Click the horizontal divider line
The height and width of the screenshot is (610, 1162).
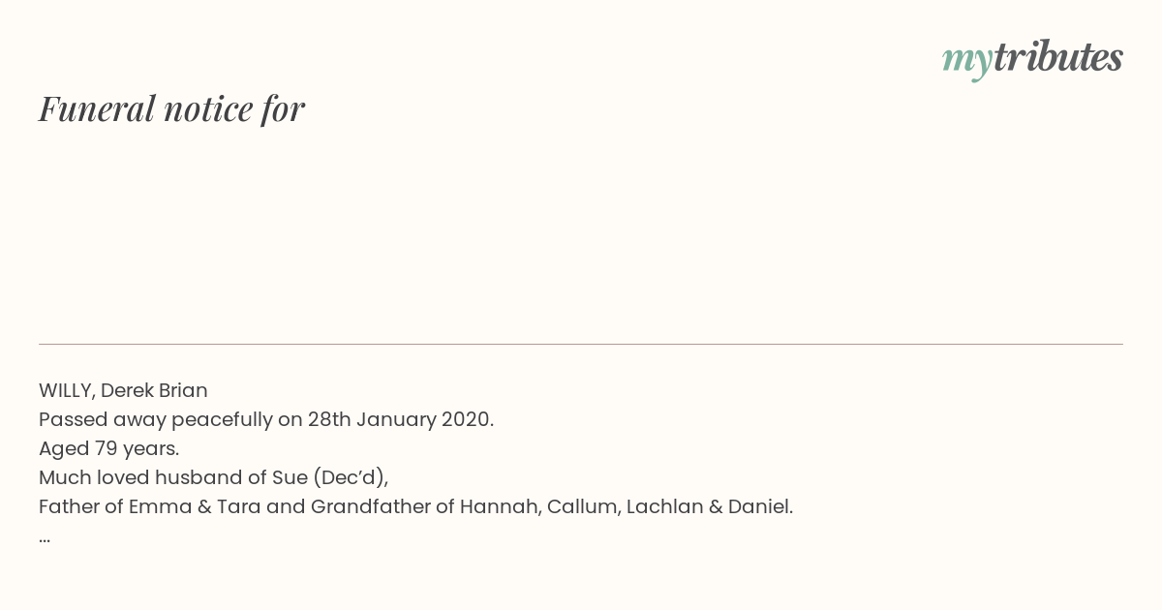click(581, 344)
